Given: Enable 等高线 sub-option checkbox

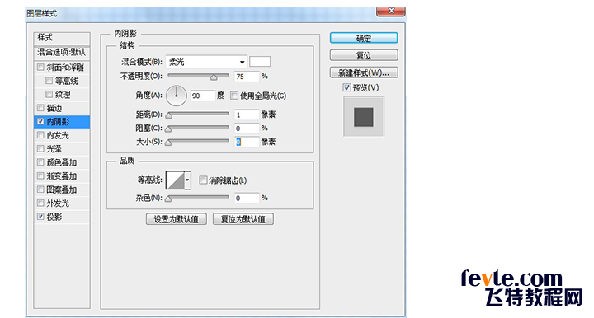Looking at the screenshot, I should tap(49, 81).
